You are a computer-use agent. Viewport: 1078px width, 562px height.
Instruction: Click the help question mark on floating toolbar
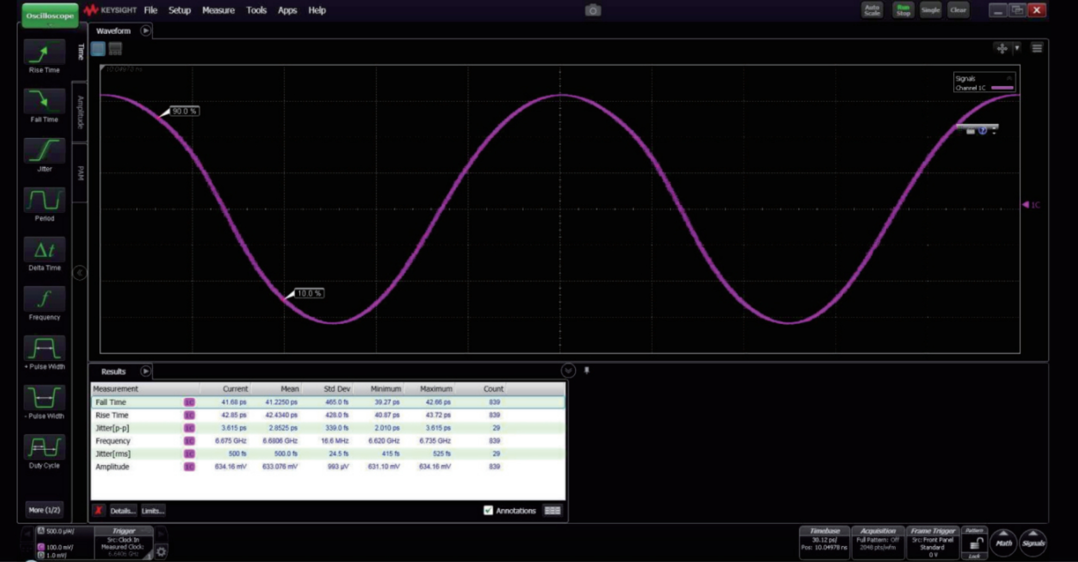click(982, 131)
